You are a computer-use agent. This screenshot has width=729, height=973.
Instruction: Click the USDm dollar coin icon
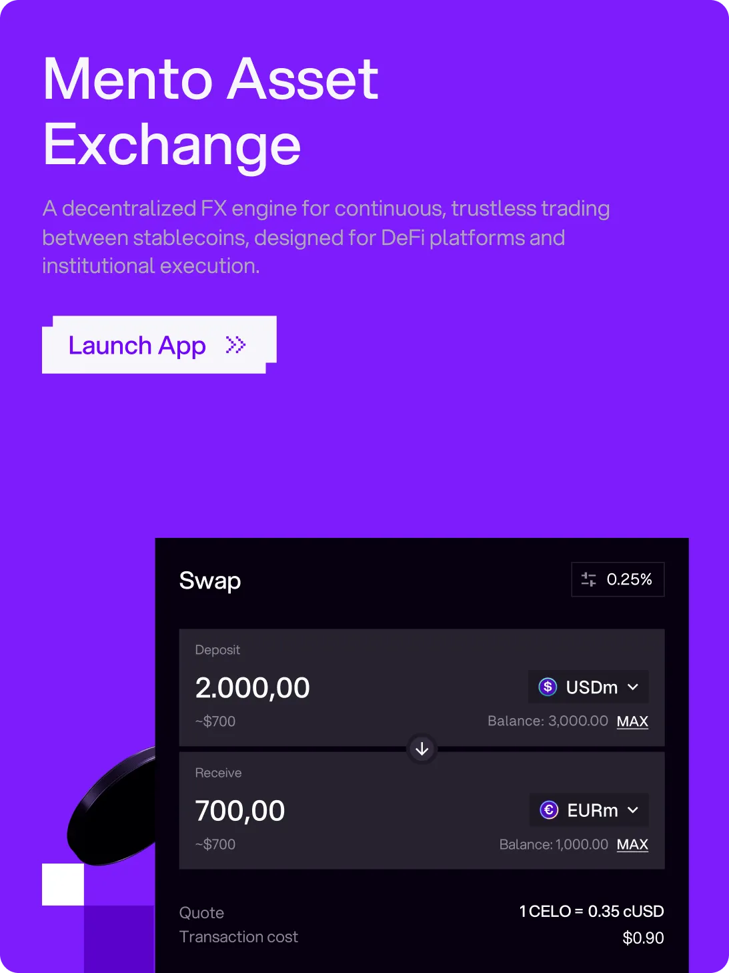(x=546, y=687)
